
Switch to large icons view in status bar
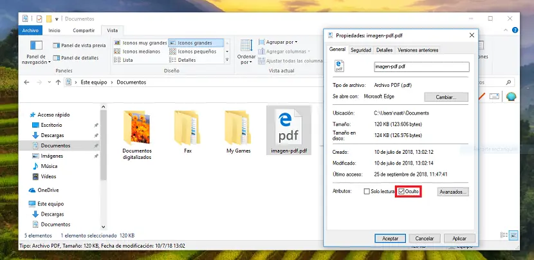tap(514, 235)
